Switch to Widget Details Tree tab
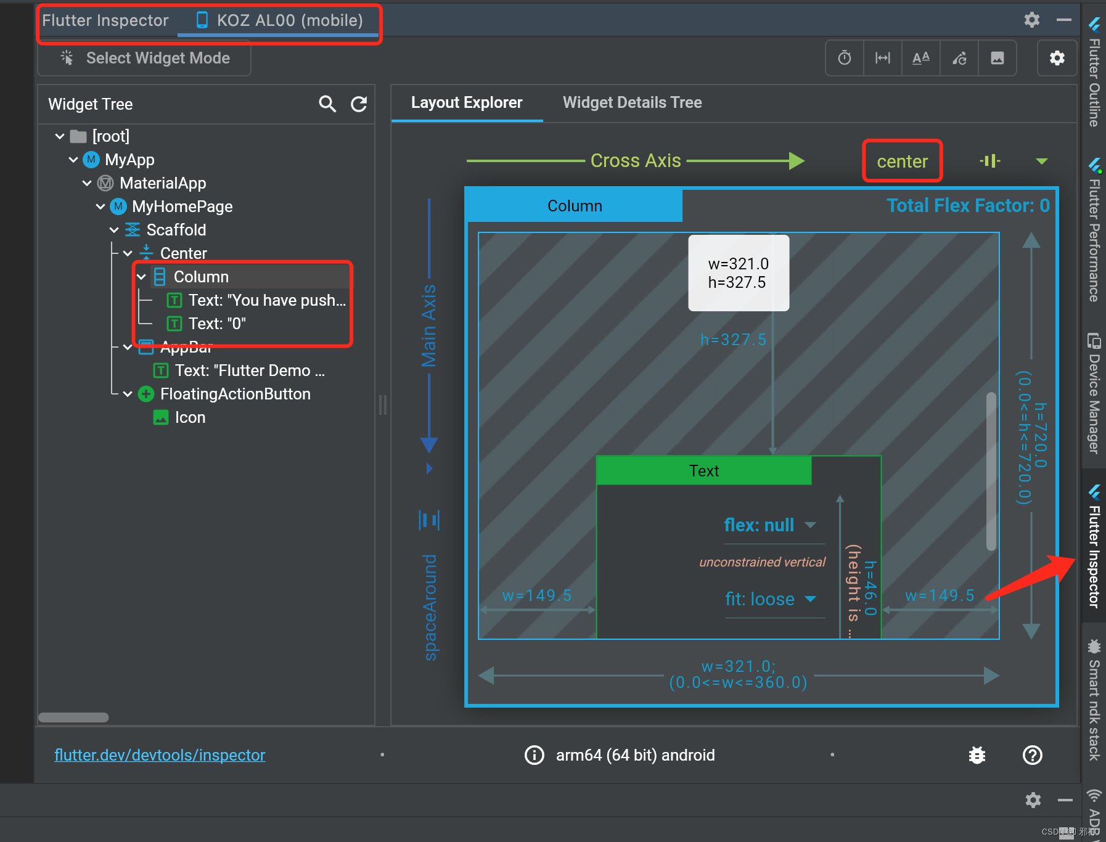 click(631, 102)
